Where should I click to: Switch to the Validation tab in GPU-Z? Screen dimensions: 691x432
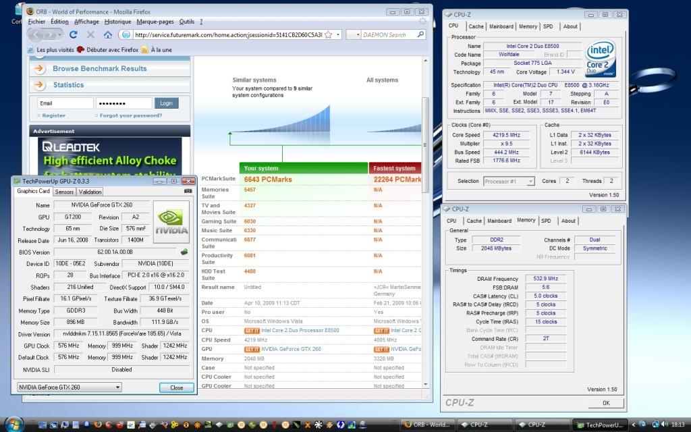90,192
